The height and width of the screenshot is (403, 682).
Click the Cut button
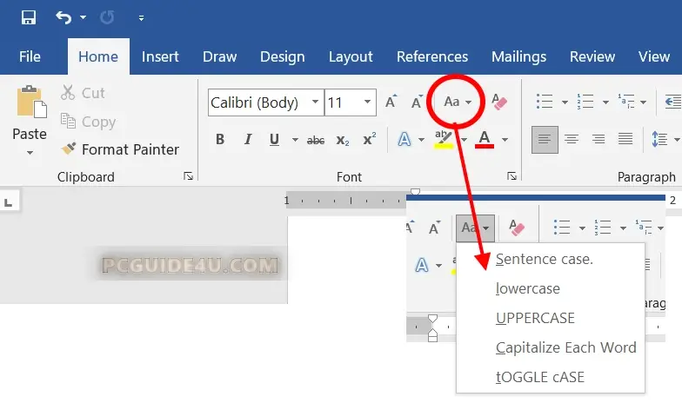(83, 93)
